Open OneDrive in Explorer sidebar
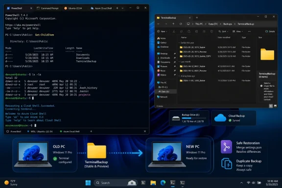 pos(163,47)
